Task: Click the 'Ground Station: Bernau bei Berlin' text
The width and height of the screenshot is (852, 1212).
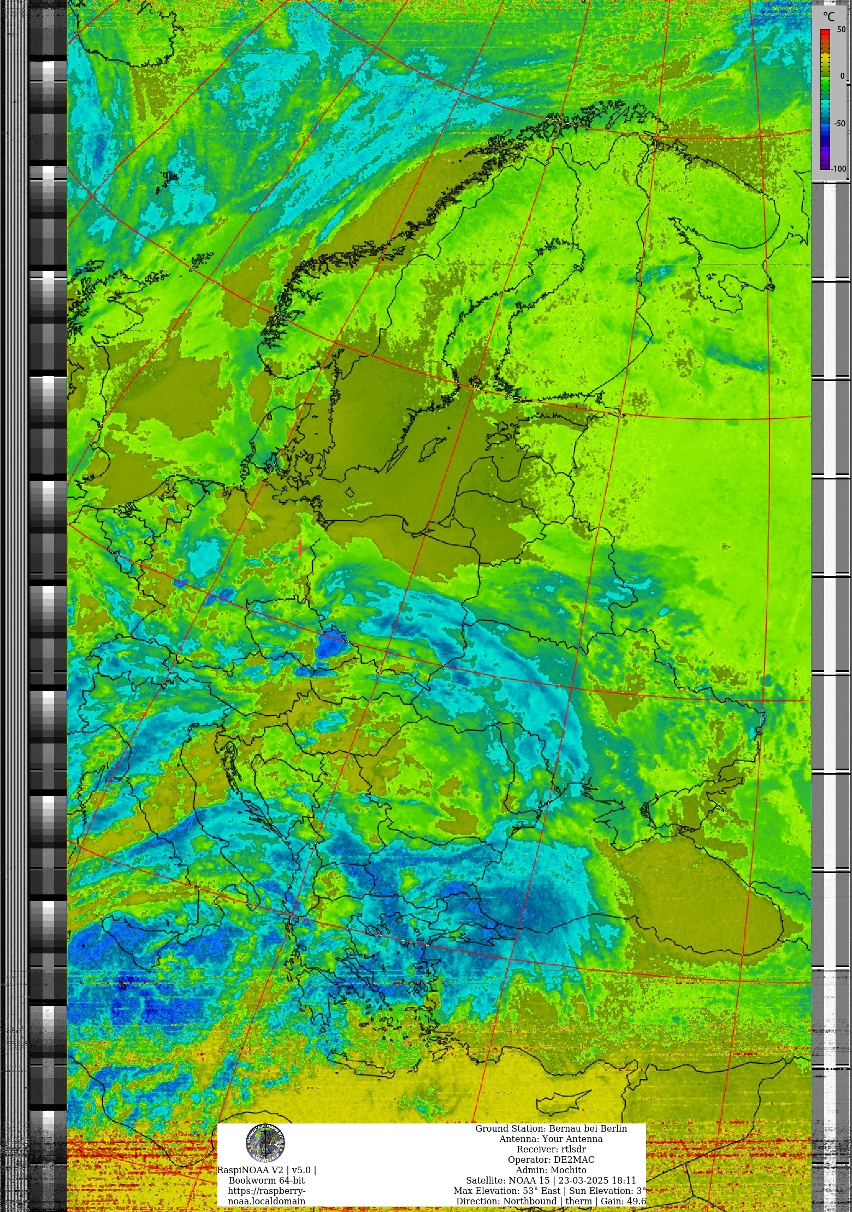Action: [551, 1128]
